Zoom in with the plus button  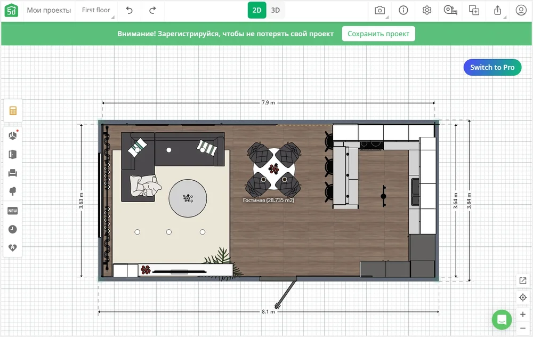point(523,315)
